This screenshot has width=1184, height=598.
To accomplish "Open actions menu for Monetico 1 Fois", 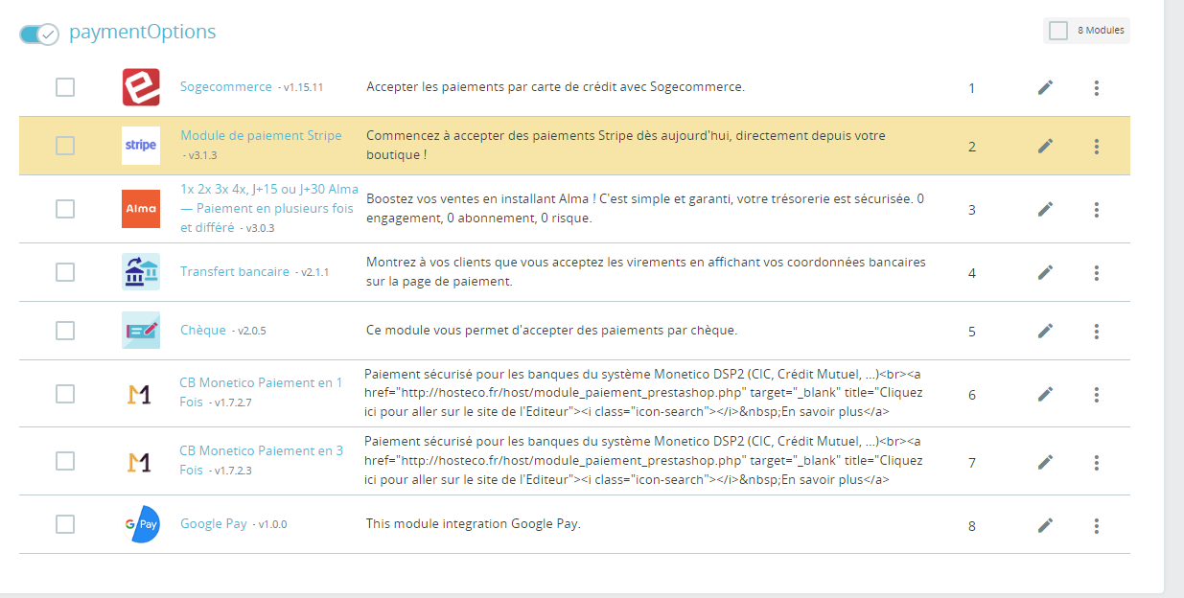I will coord(1096,394).
